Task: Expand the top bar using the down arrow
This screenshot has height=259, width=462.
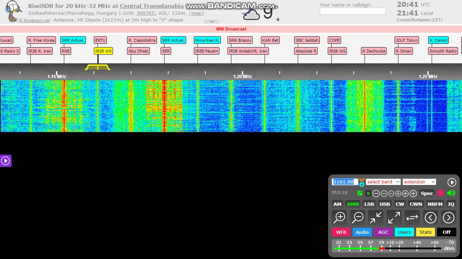Action: pyautogui.click(x=212, y=22)
